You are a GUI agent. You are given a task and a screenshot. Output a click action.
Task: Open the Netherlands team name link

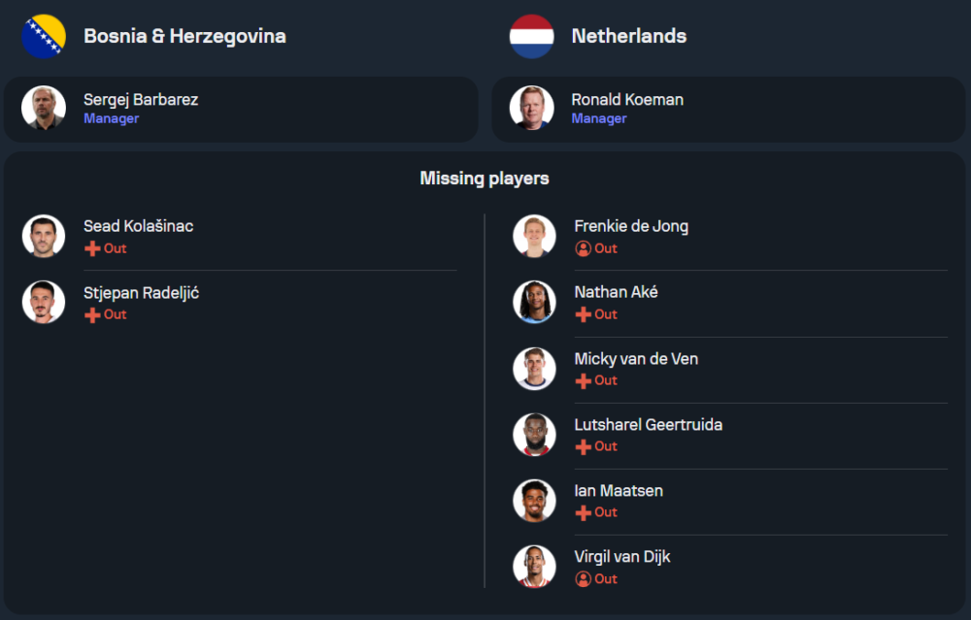(x=628, y=36)
